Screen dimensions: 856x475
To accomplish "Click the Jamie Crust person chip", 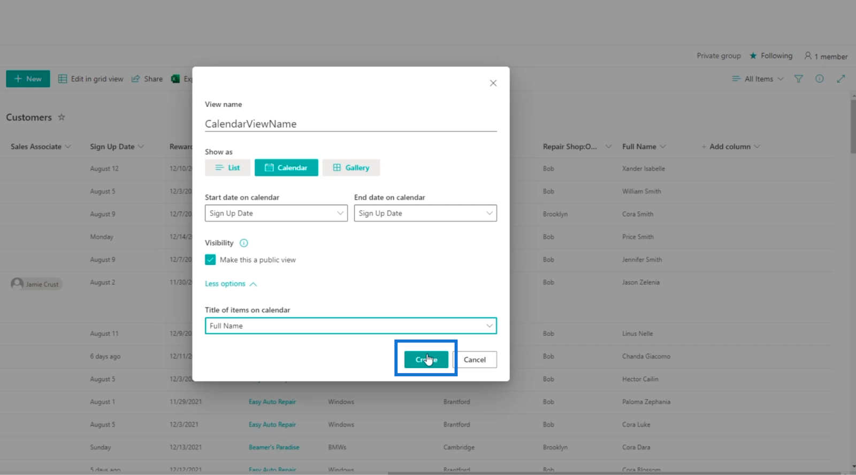I will coord(36,284).
